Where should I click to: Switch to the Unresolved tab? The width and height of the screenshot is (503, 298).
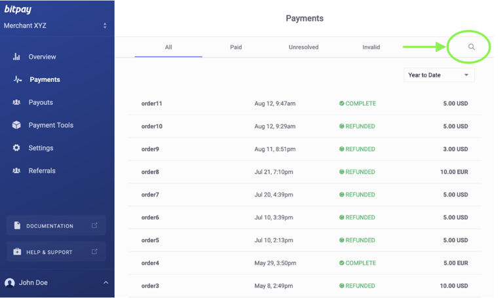coord(303,47)
